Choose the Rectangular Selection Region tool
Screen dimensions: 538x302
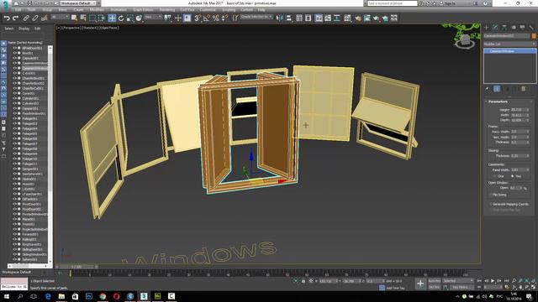pos(92,18)
